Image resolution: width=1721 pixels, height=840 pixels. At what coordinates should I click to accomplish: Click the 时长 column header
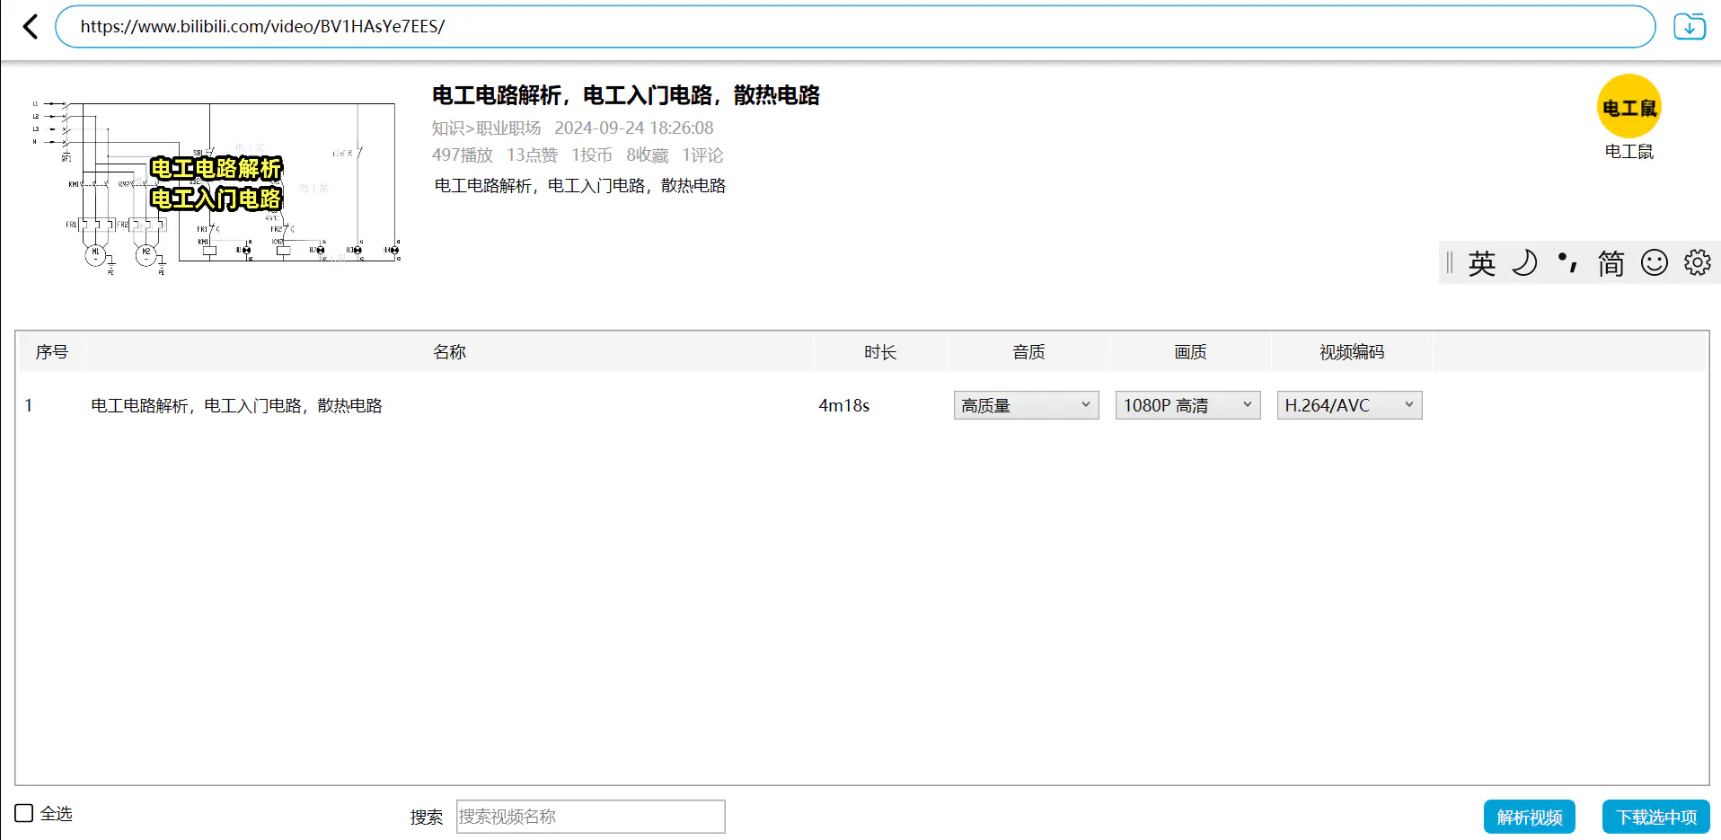[x=880, y=352]
